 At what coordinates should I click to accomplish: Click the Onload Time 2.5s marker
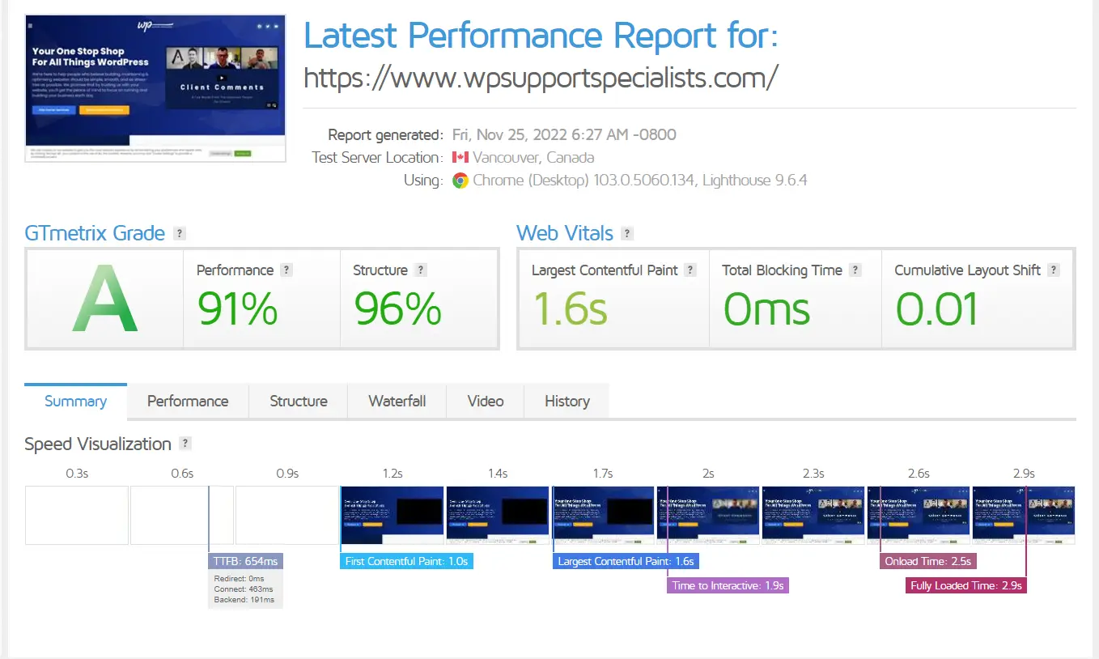pos(928,561)
